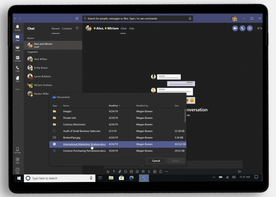Start a video call with Alex and Miriam
Viewport: 276px width, 197px height.
[x=235, y=28]
